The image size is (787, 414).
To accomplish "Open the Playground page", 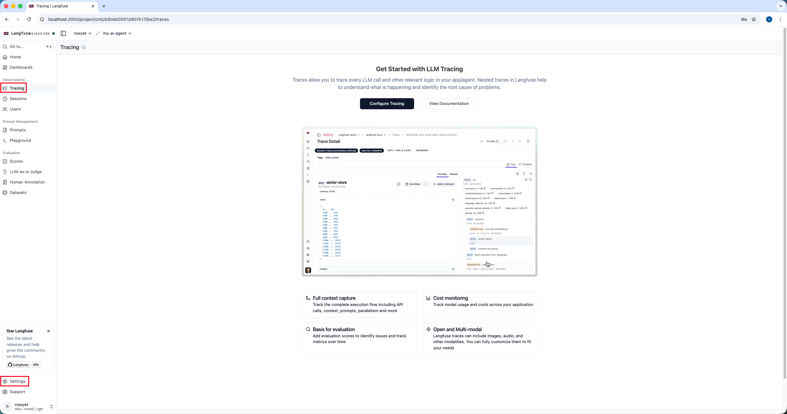I will (x=20, y=141).
